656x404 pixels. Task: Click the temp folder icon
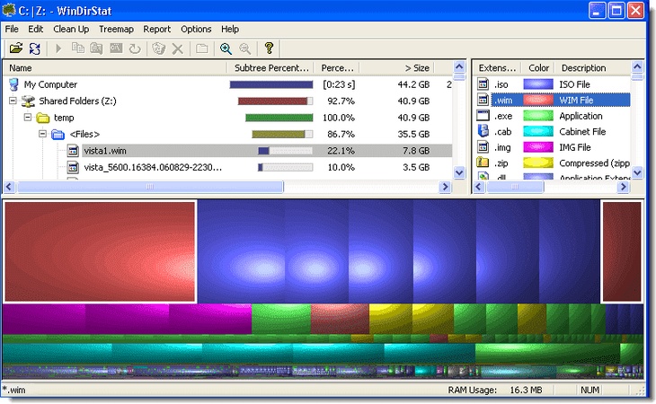pyautogui.click(x=43, y=118)
